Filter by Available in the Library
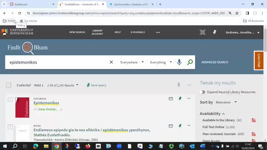 219,120
